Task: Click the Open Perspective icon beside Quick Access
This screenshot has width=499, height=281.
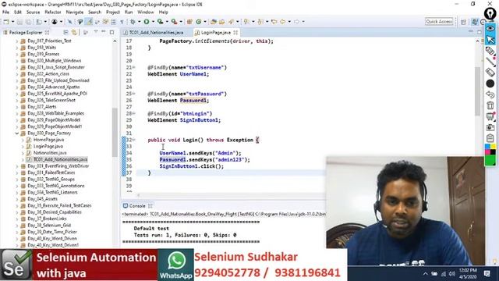Action: coord(463,22)
